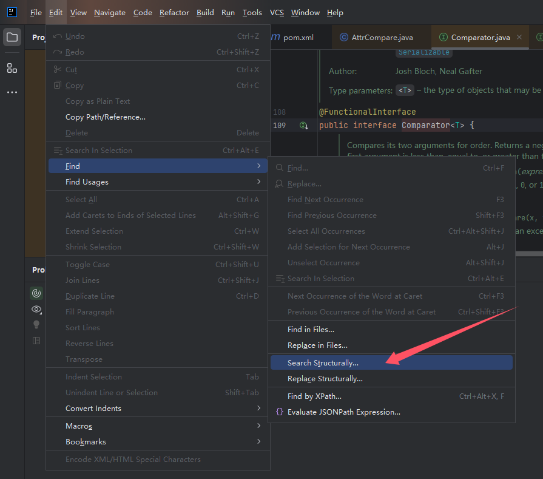Close the Comparator.java tab
This screenshot has height=479, width=543.
pyautogui.click(x=519, y=37)
